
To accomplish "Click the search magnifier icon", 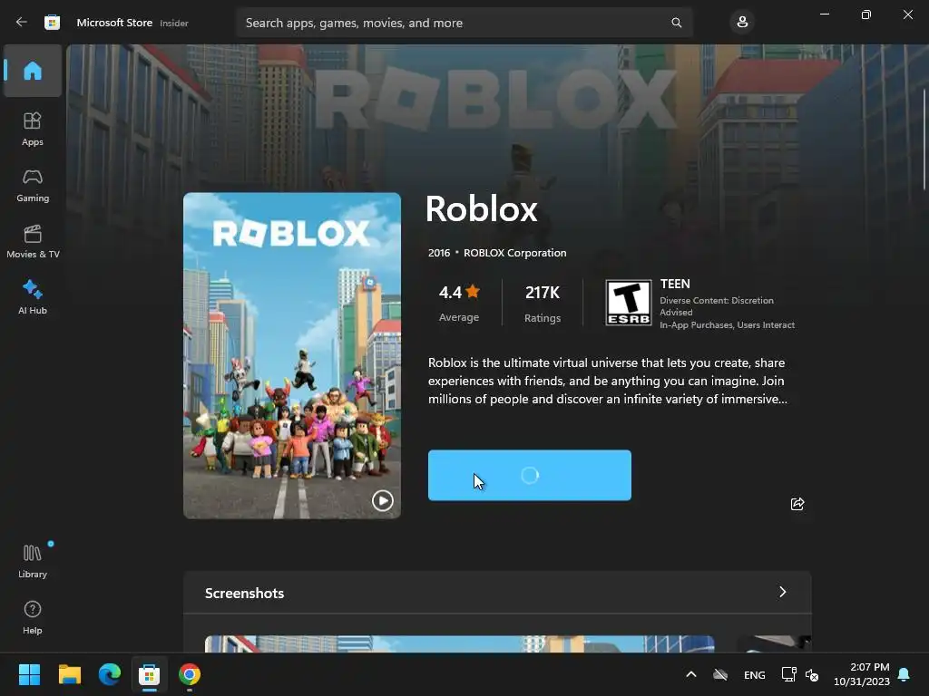I will pyautogui.click(x=676, y=23).
